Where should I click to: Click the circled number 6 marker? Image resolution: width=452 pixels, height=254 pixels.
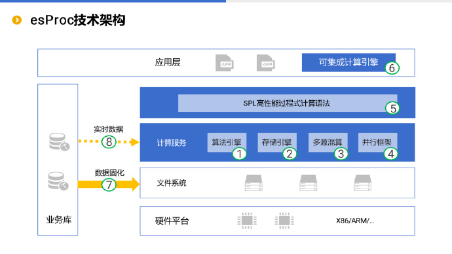point(392,68)
